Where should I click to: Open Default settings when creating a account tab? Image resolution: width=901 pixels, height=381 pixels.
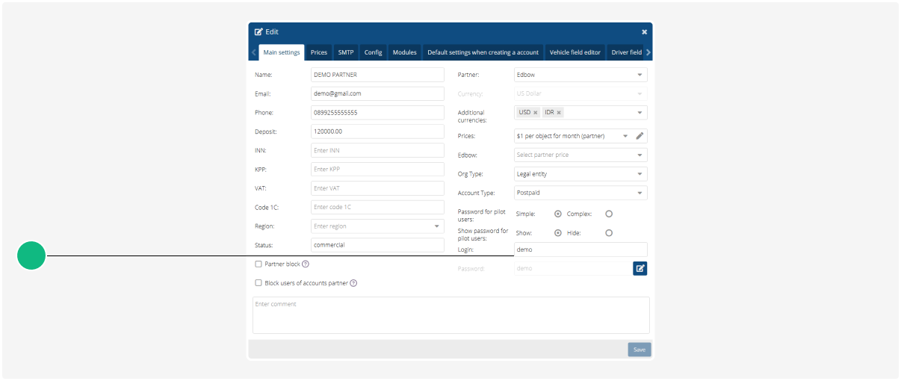tap(483, 52)
